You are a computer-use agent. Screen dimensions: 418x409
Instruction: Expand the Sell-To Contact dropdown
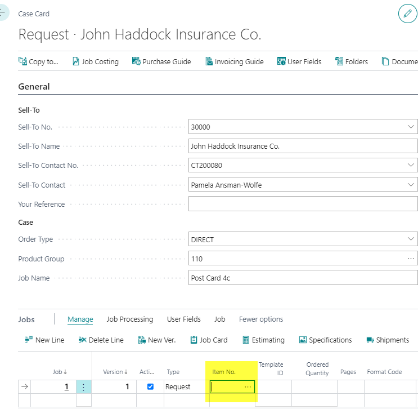tap(411, 184)
